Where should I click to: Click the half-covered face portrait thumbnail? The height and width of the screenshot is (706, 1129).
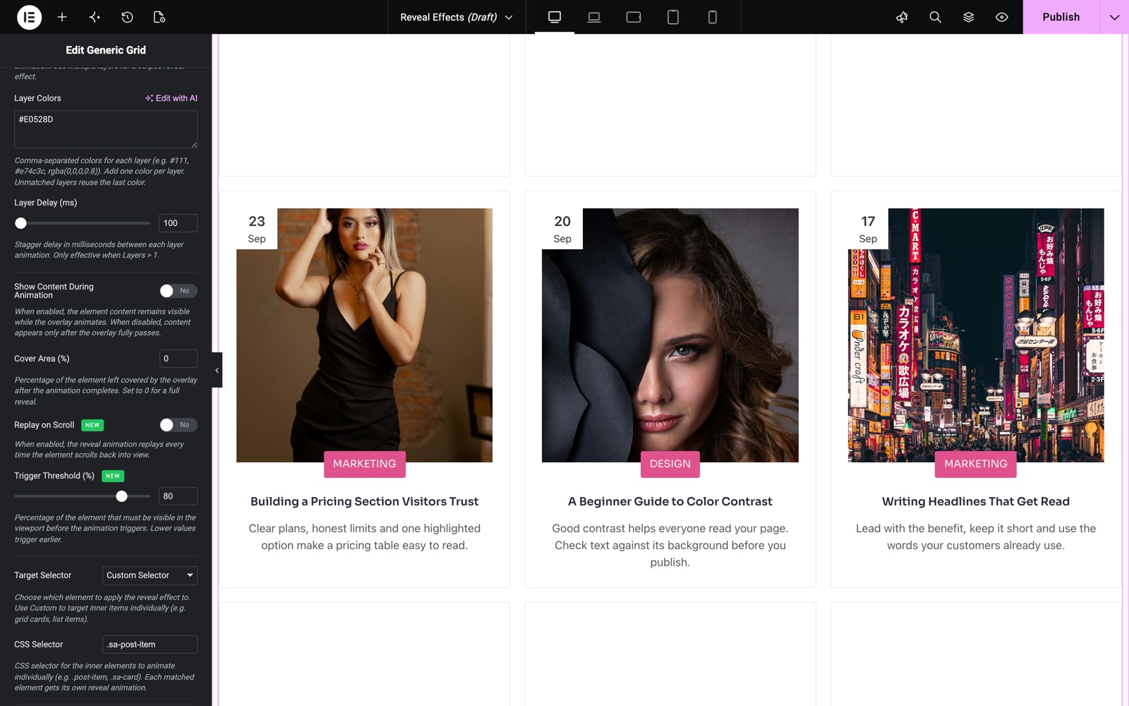pyautogui.click(x=670, y=335)
